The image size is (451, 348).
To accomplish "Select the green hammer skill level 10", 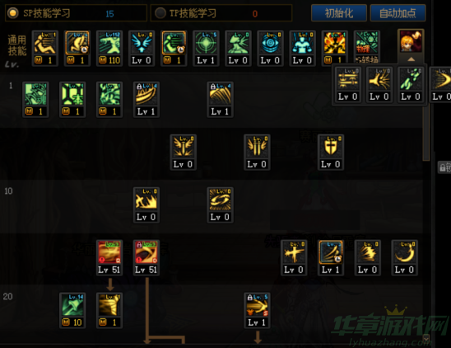I will tap(72, 311).
